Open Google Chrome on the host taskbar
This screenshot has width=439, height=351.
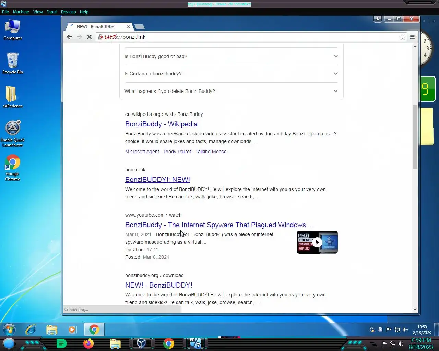[x=168, y=343]
